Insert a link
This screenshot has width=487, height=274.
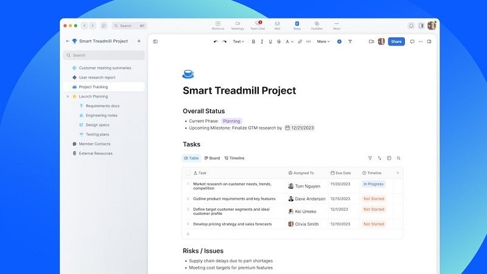[300, 41]
